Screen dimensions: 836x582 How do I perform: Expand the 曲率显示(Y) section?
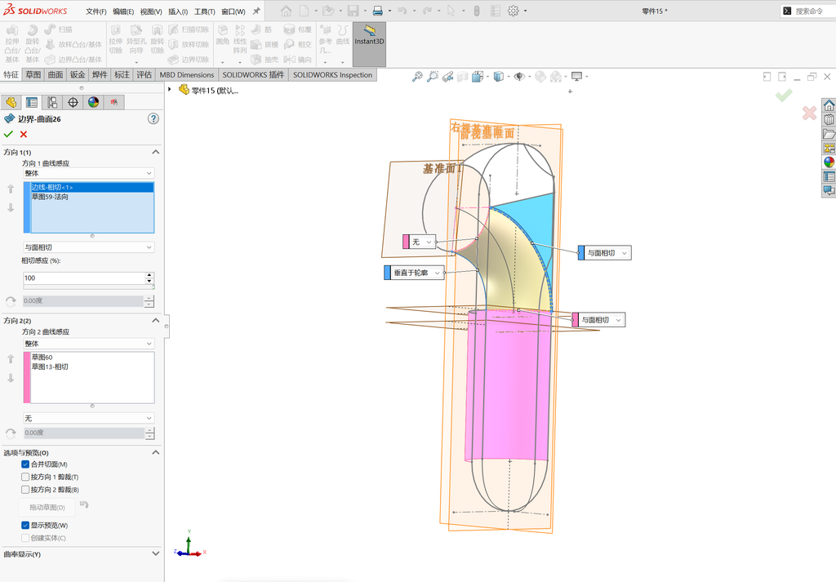[x=156, y=553]
